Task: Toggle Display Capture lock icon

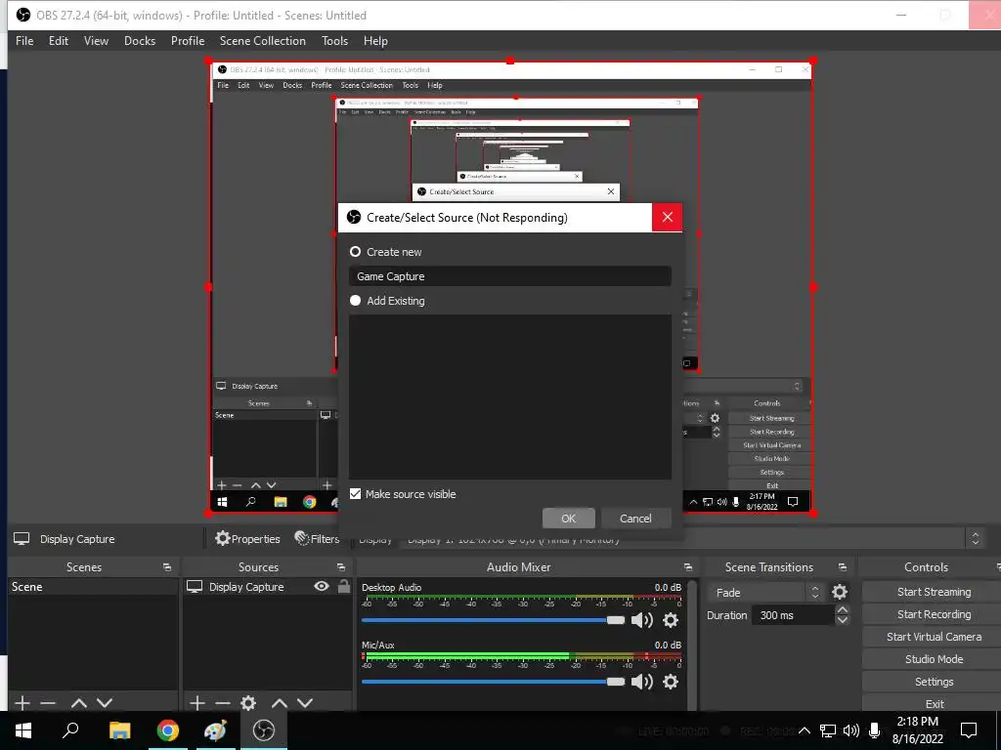Action: point(343,586)
